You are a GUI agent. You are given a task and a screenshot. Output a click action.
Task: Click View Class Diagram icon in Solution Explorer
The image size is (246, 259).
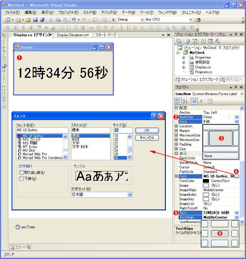217,41
